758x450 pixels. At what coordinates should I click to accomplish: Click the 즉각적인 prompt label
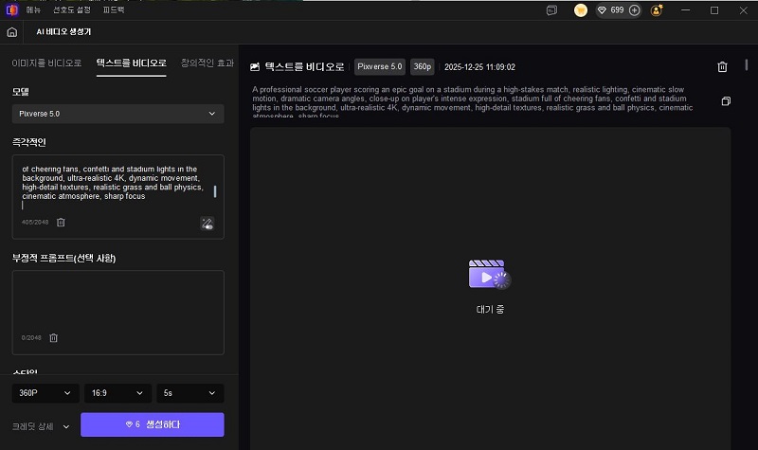click(x=29, y=142)
